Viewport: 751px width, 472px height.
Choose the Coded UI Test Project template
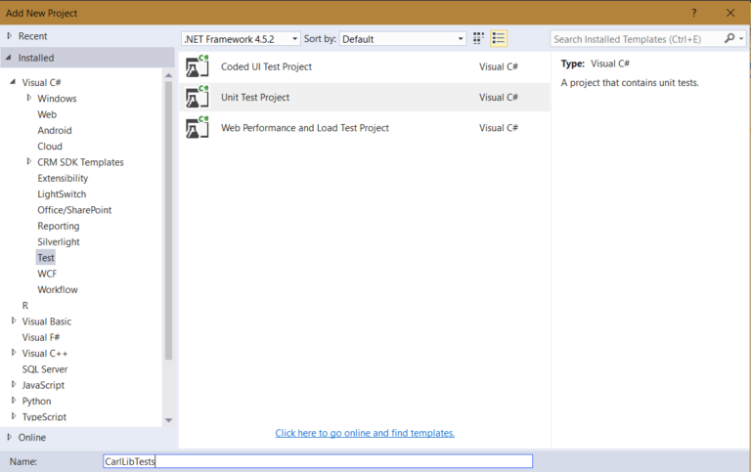(365, 67)
